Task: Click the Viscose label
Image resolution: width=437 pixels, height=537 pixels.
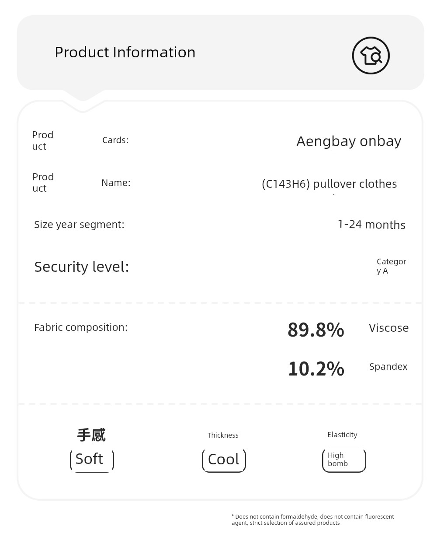Action: point(388,328)
